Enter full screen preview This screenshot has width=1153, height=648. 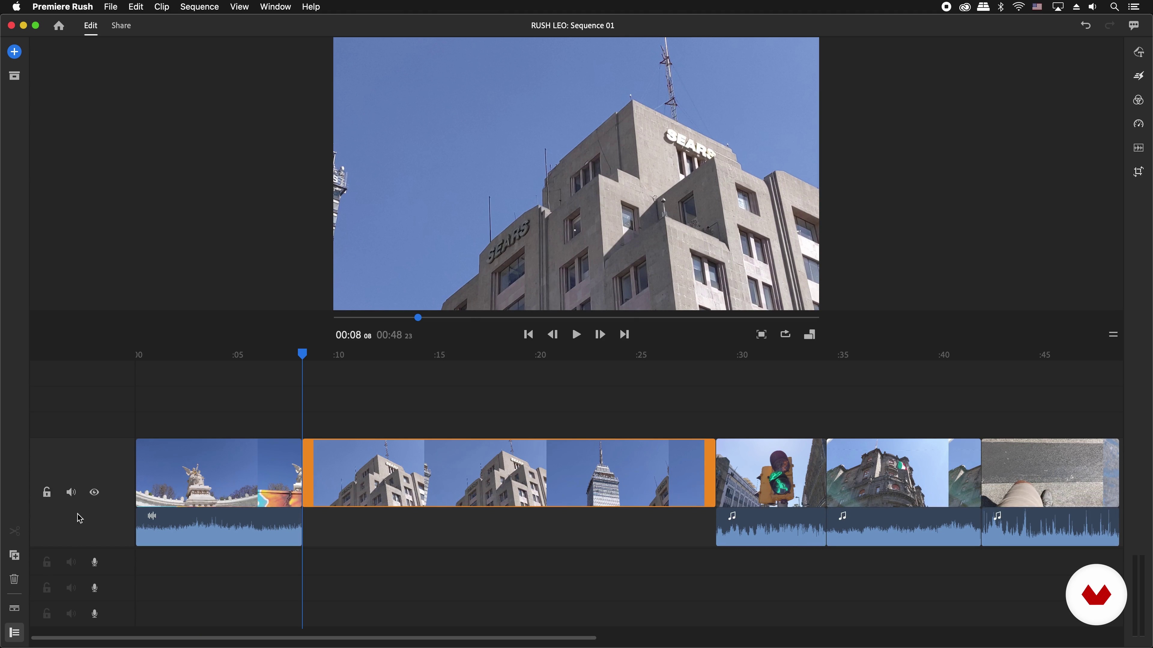click(761, 334)
